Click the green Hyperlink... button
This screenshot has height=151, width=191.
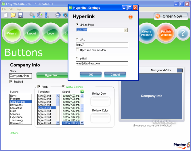[52, 75]
